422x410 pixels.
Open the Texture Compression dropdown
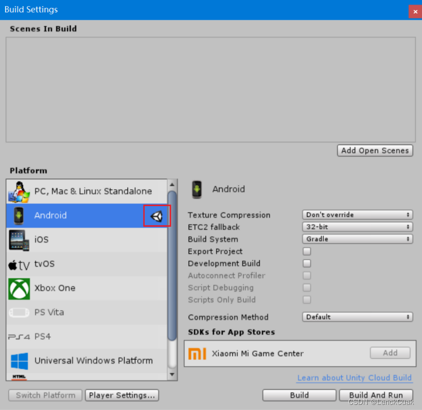pos(357,214)
